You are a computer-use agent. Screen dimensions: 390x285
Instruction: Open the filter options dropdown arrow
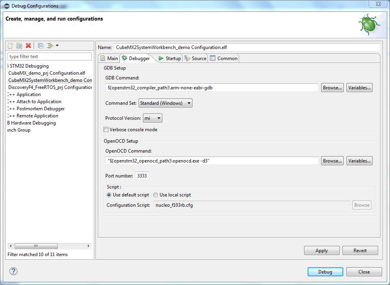point(57,45)
